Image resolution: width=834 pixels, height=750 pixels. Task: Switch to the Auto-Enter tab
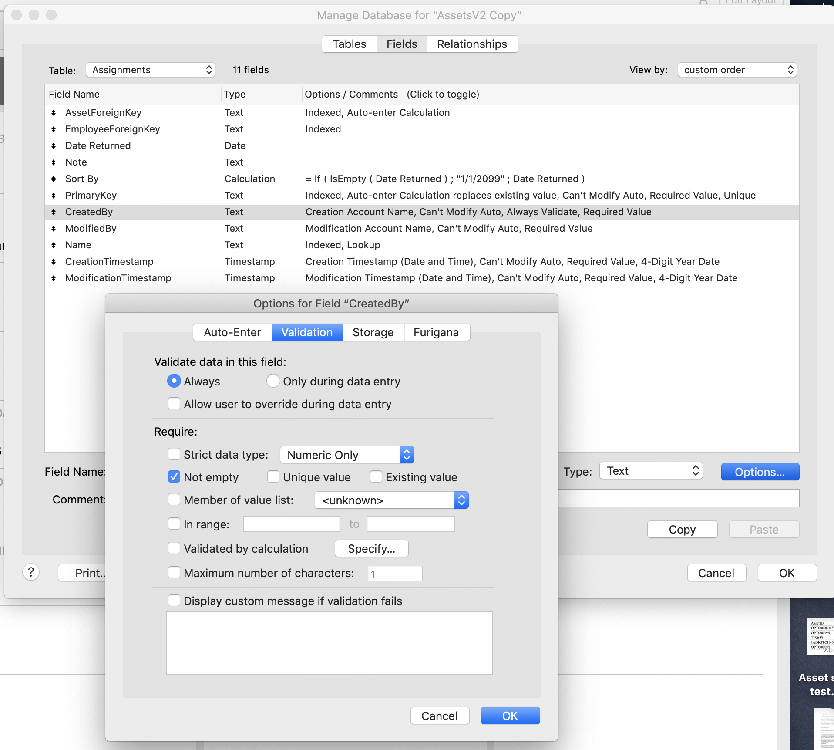(x=232, y=332)
